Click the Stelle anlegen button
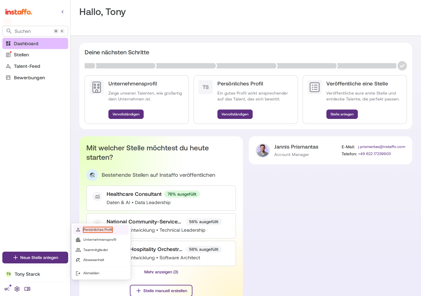 (342, 114)
